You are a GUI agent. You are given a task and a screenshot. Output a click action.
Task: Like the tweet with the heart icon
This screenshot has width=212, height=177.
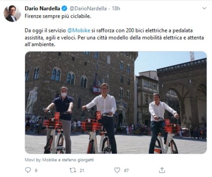pyautogui.click(x=117, y=170)
